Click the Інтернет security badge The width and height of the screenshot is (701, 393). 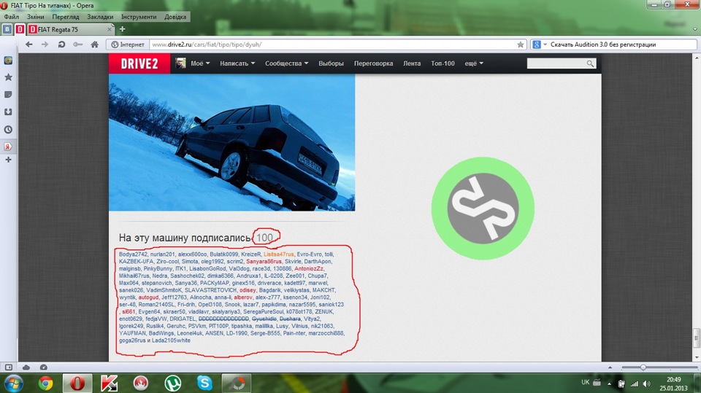[x=128, y=44]
